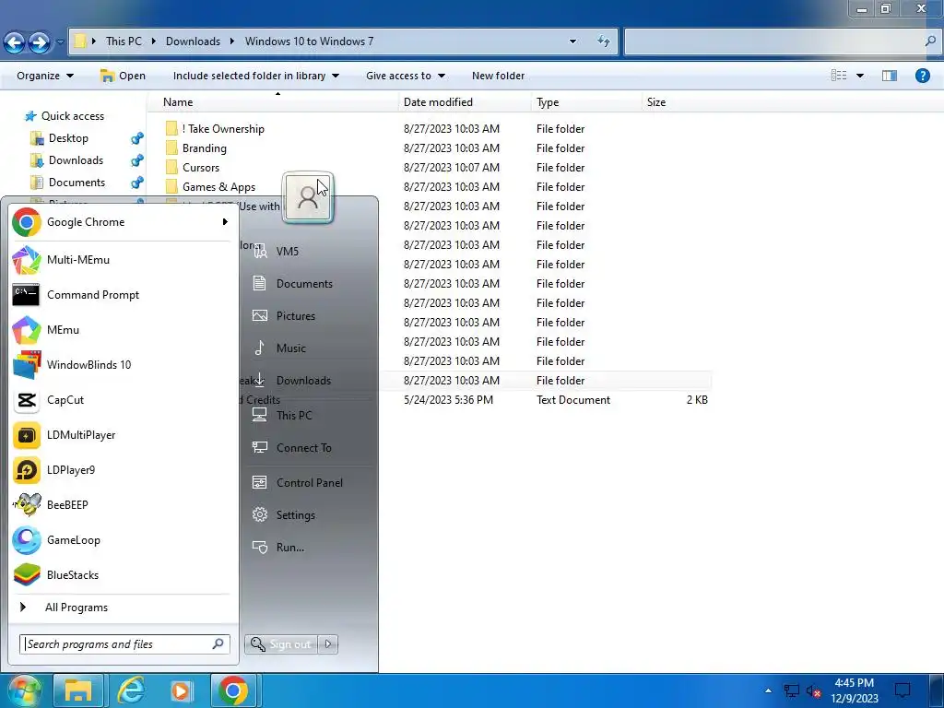Select the ! Take Ownership folder
The image size is (944, 708).
point(223,129)
